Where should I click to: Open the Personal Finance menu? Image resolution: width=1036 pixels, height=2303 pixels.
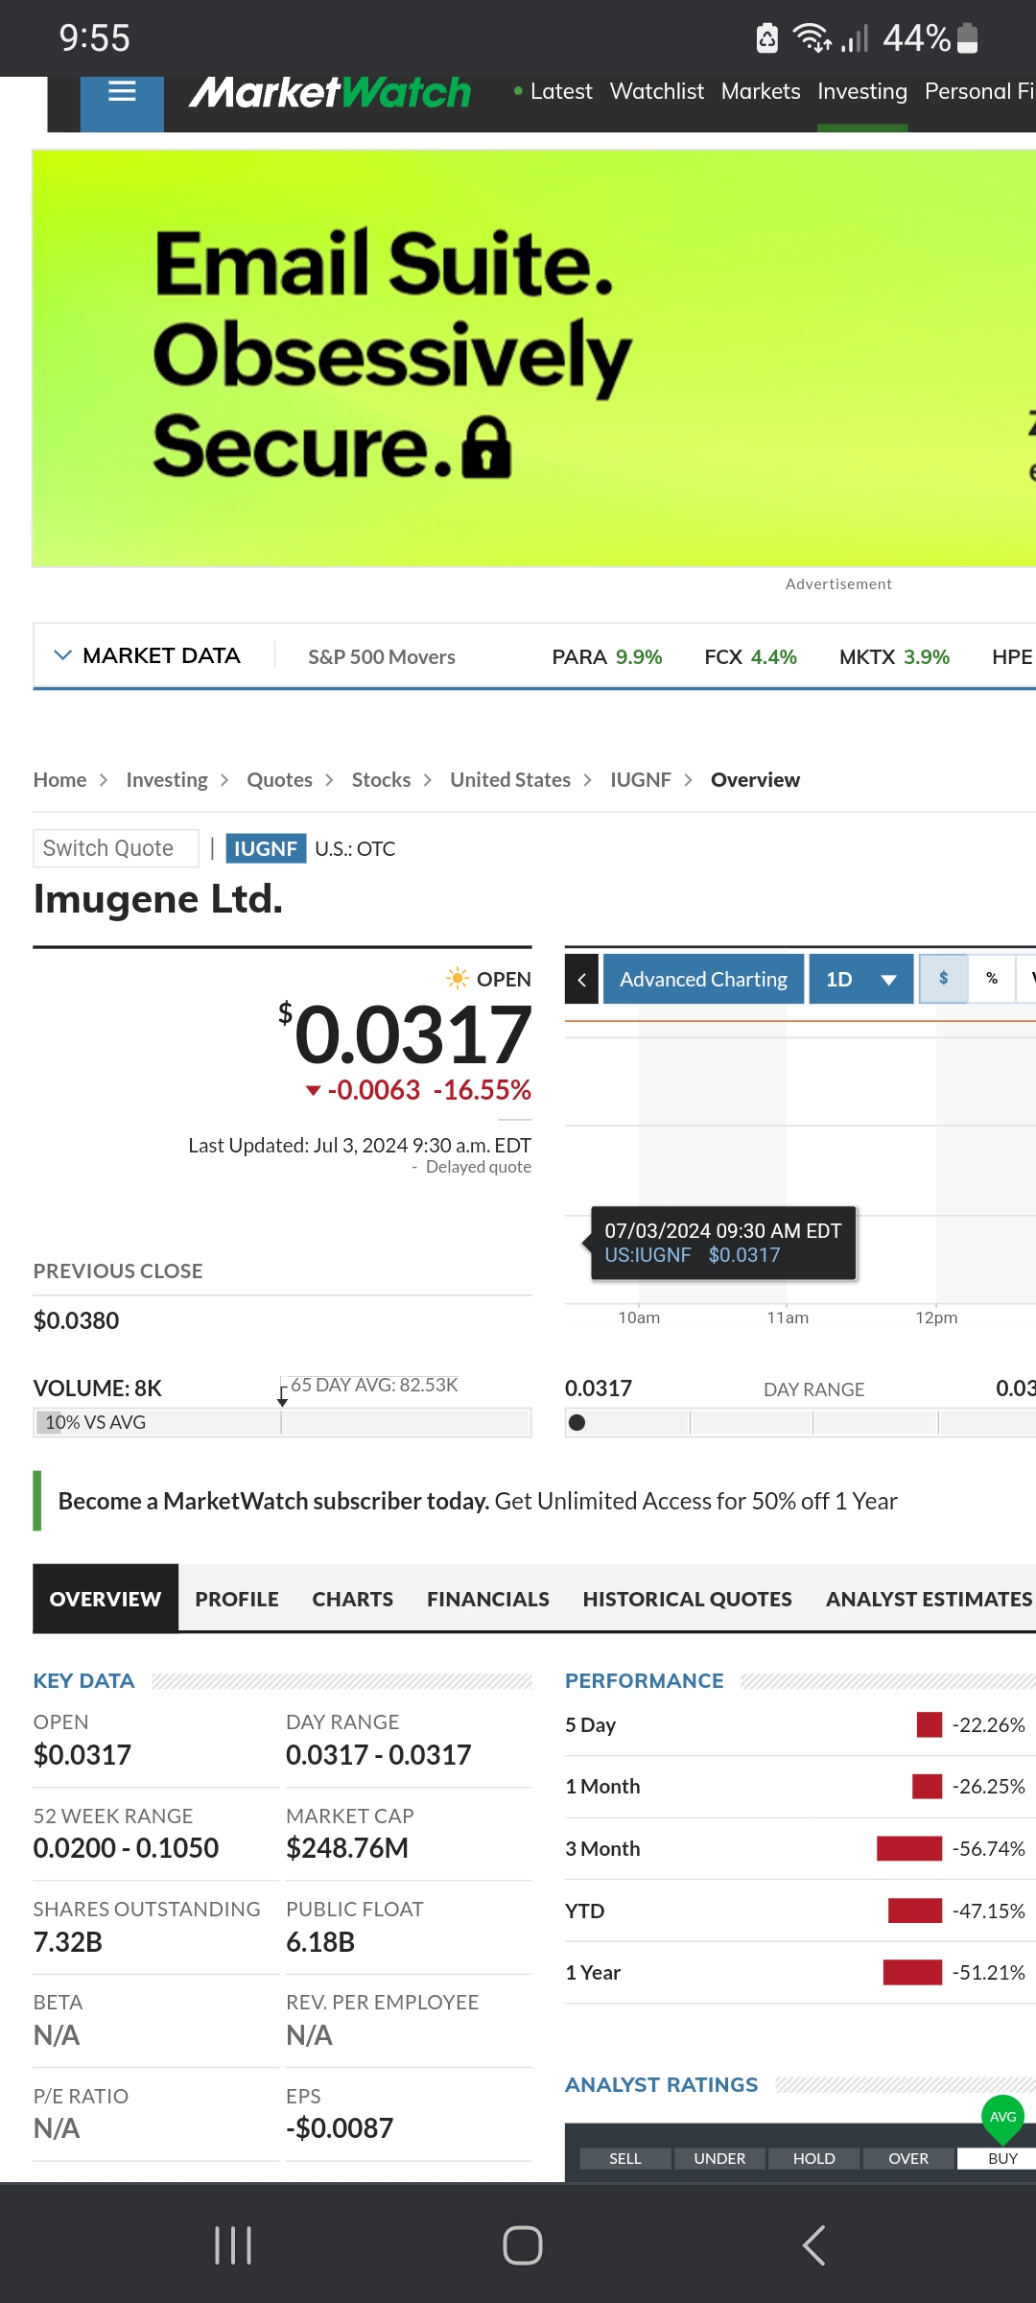coord(979,91)
